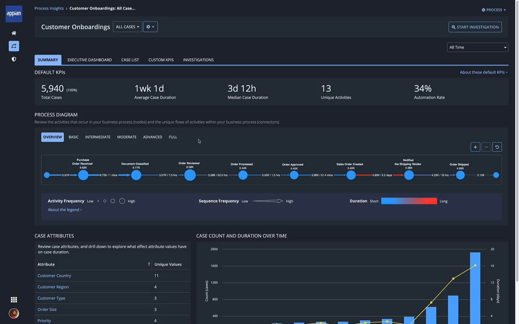This screenshot has width=519, height=324.
Task: Switch to the Executive Dashboard tab
Action: coord(89,60)
